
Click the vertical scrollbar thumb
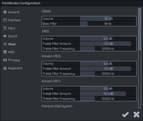[x=139, y=29]
